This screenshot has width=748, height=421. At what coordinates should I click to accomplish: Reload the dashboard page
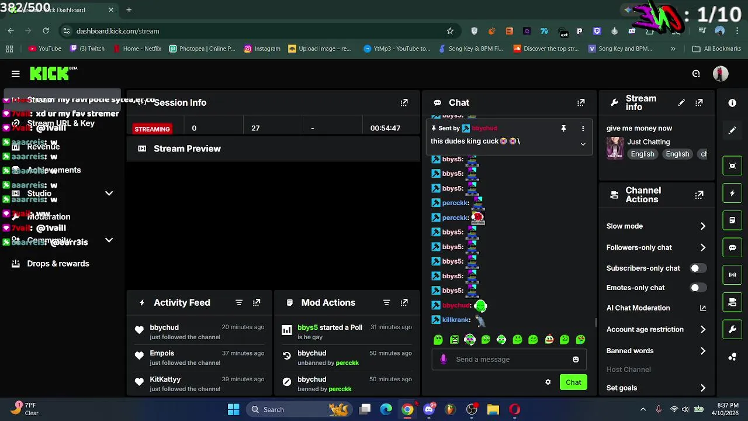pos(46,31)
